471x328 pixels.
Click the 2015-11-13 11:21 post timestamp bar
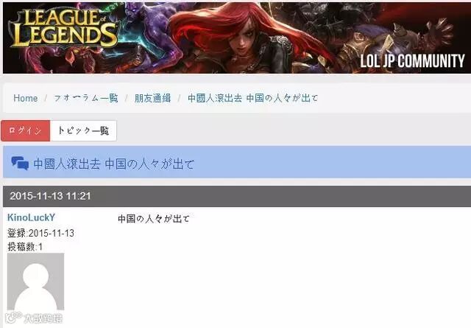(x=237, y=196)
